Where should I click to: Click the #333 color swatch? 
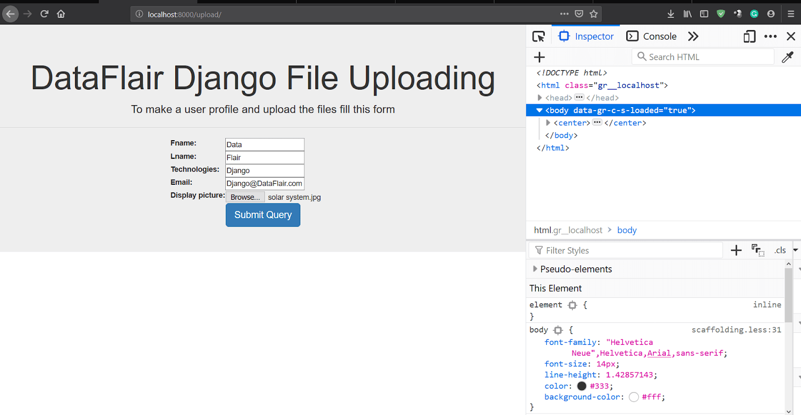[x=582, y=386]
